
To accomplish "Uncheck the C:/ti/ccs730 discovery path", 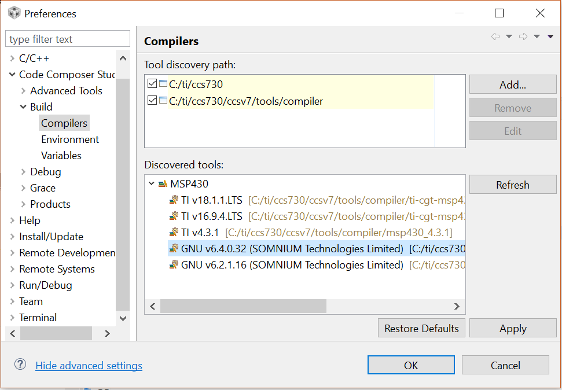I will coord(152,84).
